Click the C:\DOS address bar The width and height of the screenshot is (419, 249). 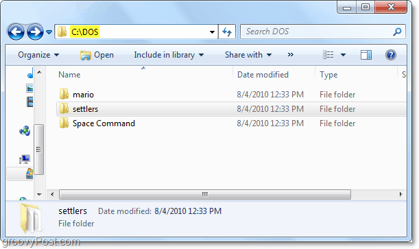point(136,32)
